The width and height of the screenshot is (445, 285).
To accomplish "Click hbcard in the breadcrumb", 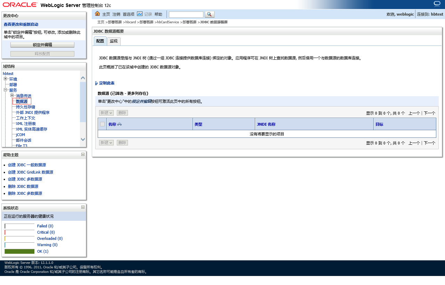I will point(131,22).
